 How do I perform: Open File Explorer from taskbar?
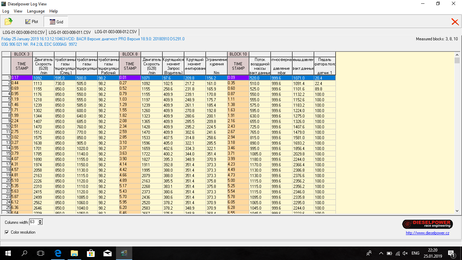pos(74,253)
